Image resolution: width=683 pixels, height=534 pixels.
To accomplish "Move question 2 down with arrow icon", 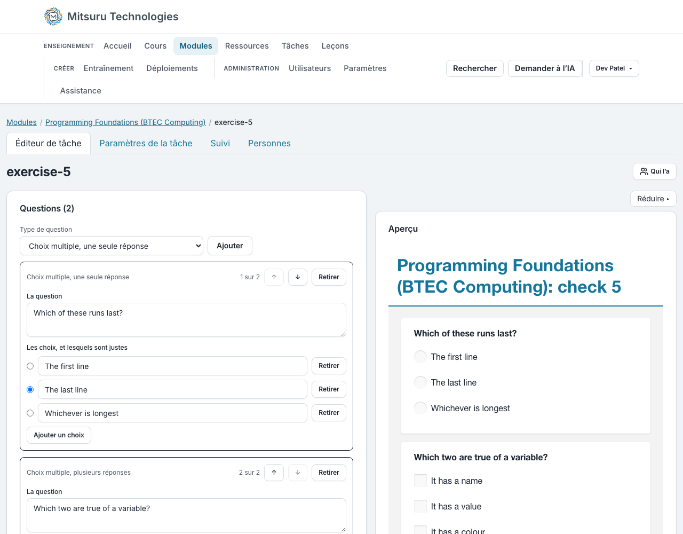I will [298, 473].
